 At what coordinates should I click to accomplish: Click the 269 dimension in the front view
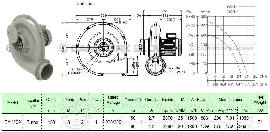[117, 19]
